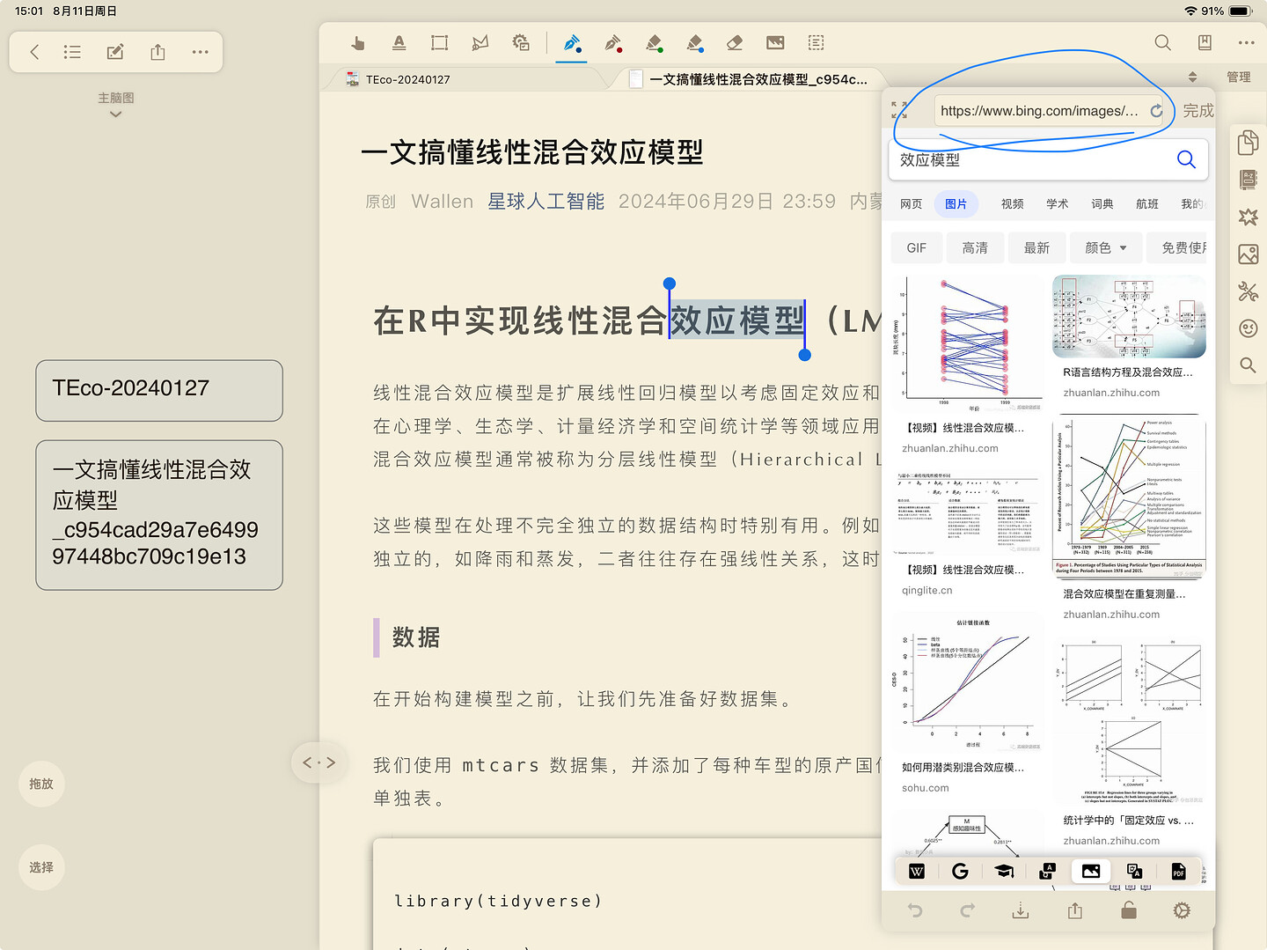
Task: Submit the Bing search magnifier button
Action: pyautogui.click(x=1185, y=159)
